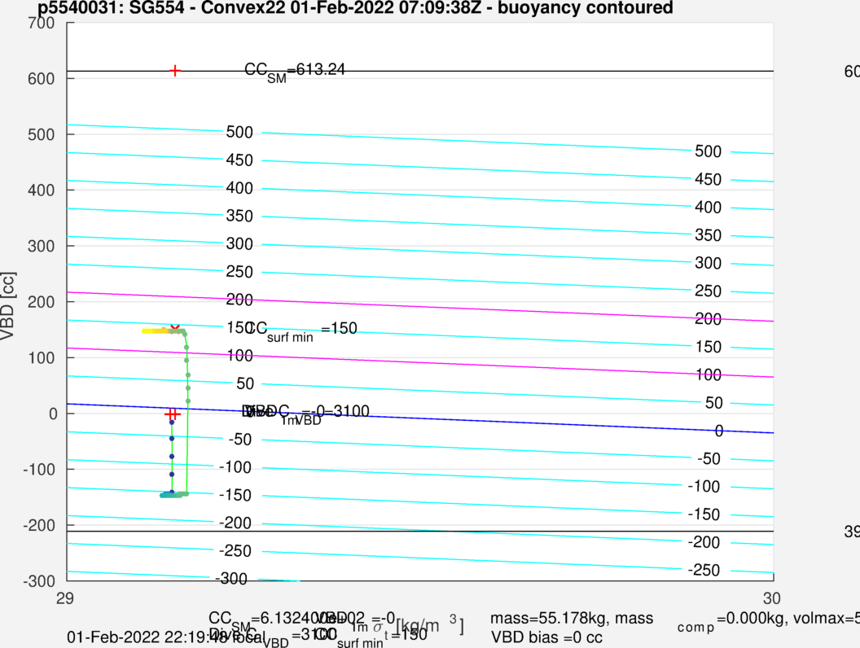Viewport: 860px width, 648px height.
Task: Click the blue zero contour label 0 at right
Action: click(x=719, y=431)
